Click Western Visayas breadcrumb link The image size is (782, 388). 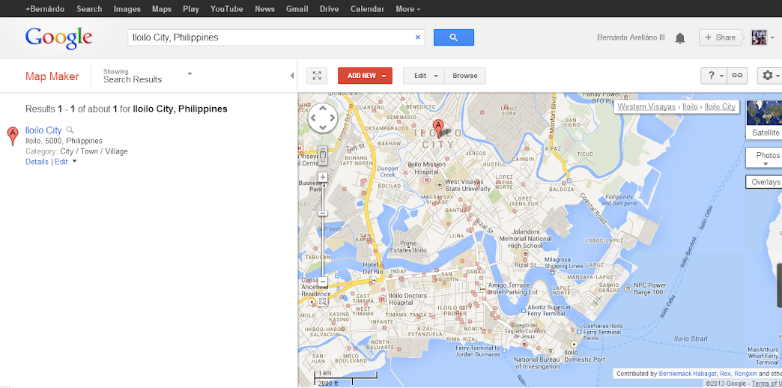pyautogui.click(x=646, y=106)
